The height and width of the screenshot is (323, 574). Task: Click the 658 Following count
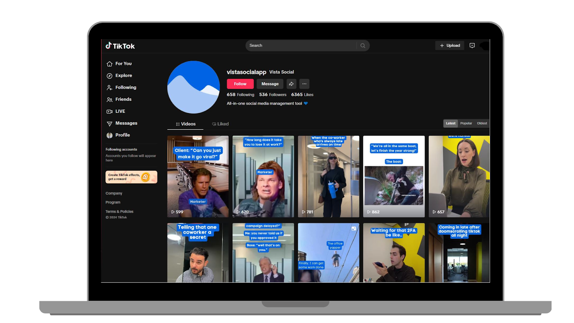coord(240,95)
